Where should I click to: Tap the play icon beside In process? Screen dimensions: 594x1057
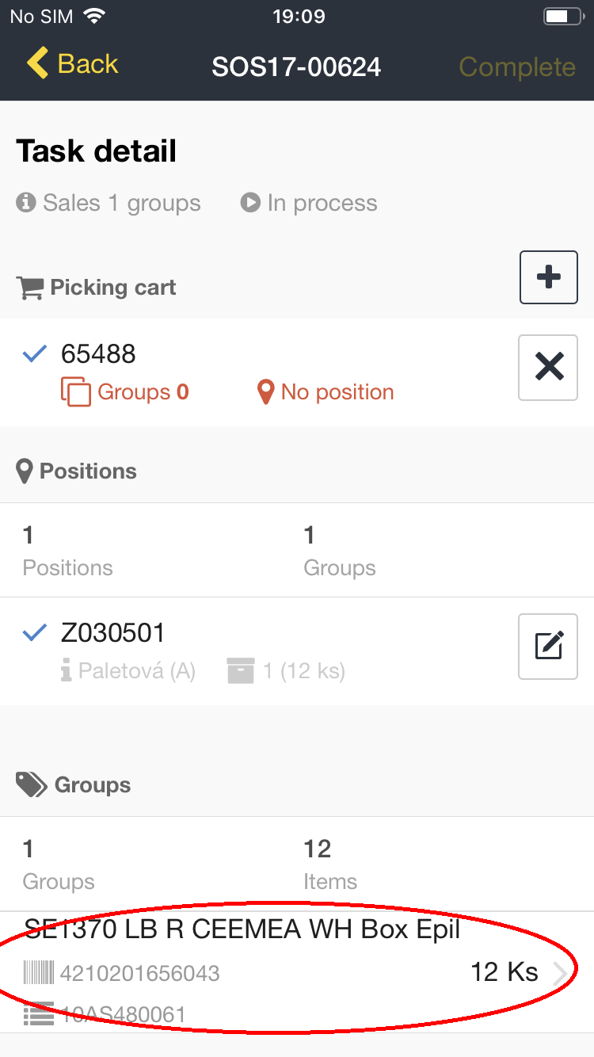250,204
